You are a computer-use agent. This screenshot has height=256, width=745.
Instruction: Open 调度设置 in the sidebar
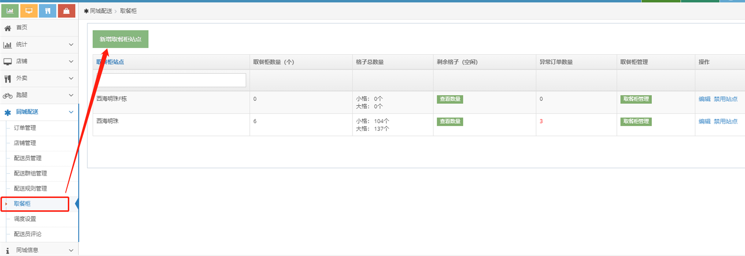coord(25,219)
